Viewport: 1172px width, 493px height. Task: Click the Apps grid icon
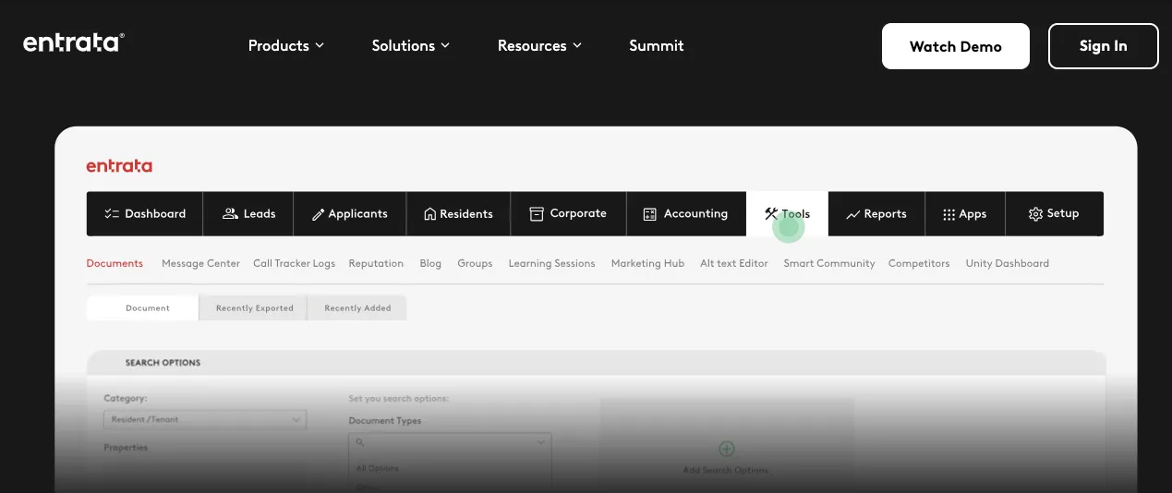point(948,214)
